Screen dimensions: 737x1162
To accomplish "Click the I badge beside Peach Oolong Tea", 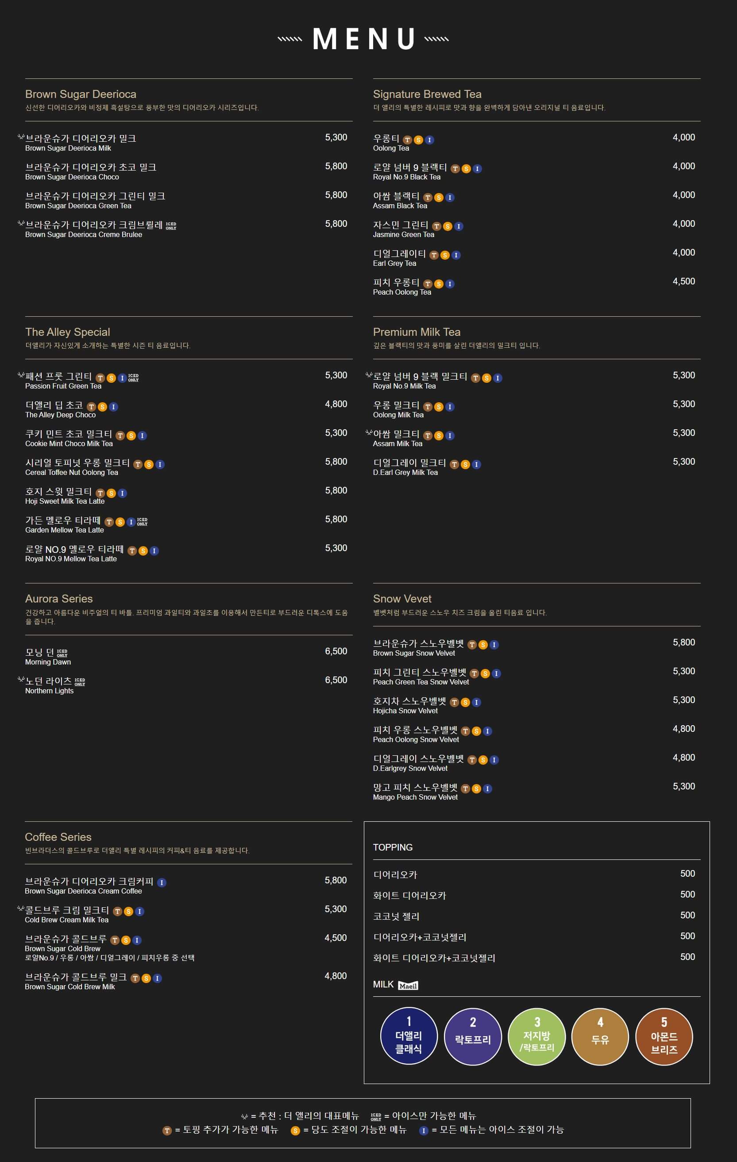I will pyautogui.click(x=450, y=284).
